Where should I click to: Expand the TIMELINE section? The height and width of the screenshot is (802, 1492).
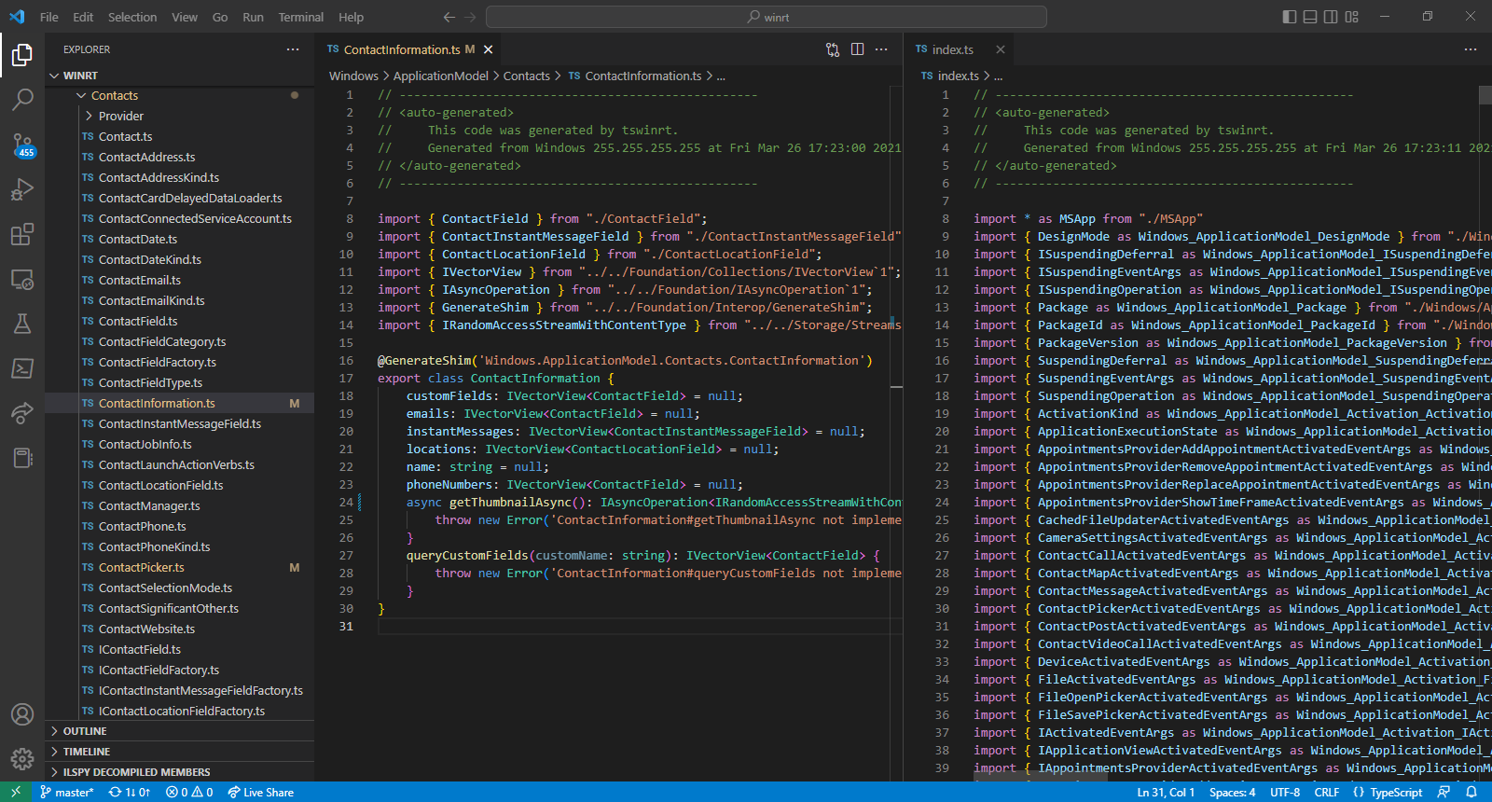click(x=180, y=752)
